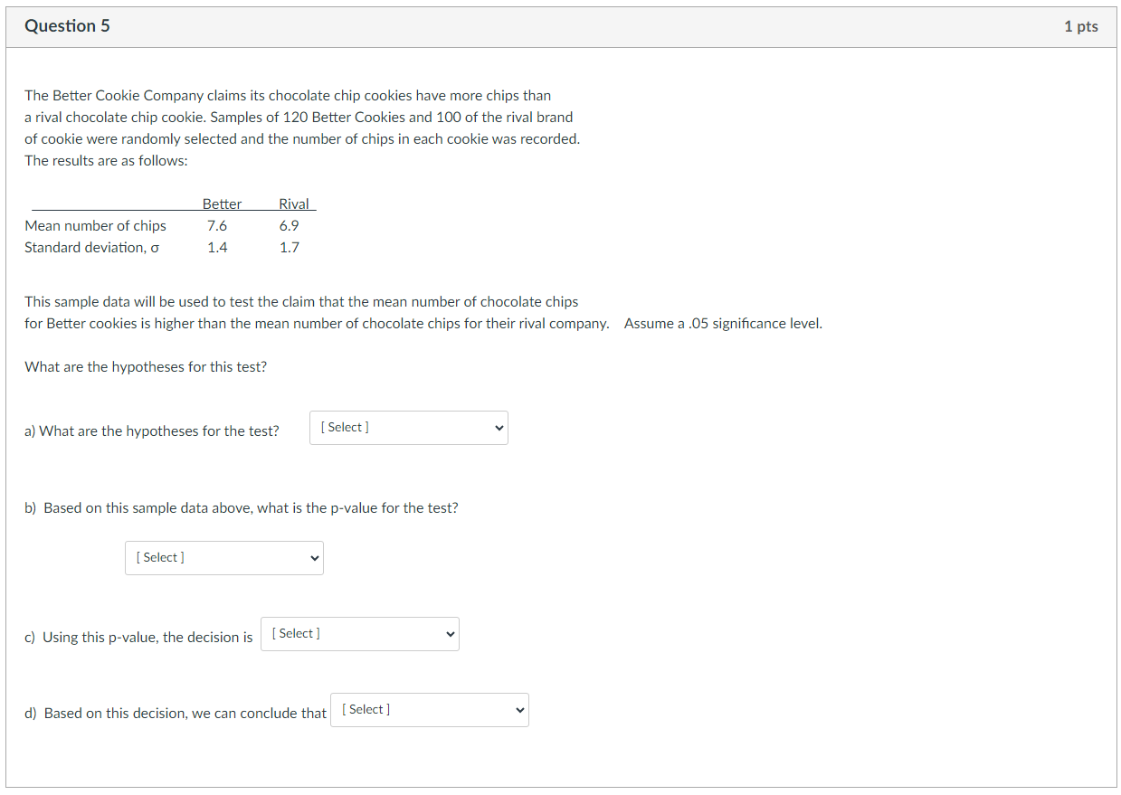
Task: Open the p-value Select dropdown for part b
Action: (x=223, y=558)
